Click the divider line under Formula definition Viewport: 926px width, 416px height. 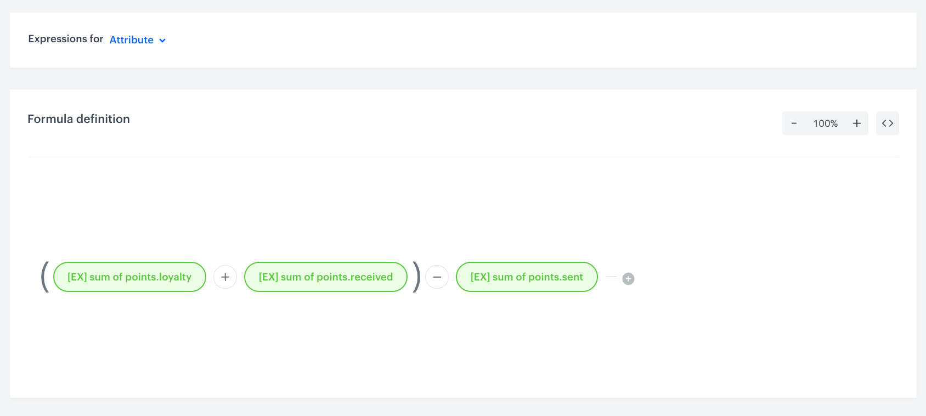pyautogui.click(x=463, y=158)
